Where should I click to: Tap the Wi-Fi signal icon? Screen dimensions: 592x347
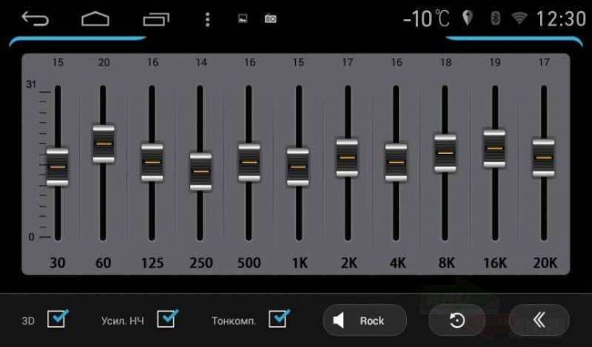[x=519, y=18]
